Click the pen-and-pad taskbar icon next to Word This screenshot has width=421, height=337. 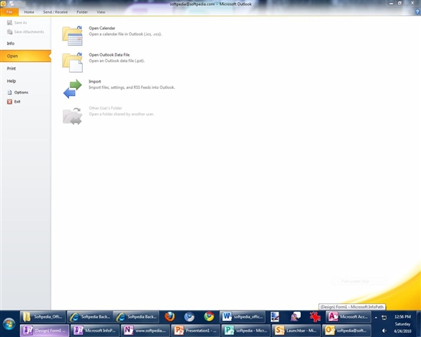(275, 317)
